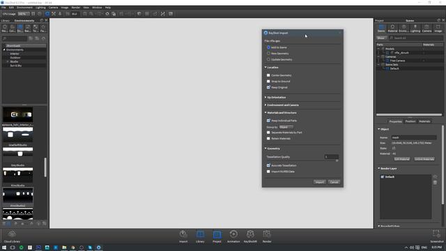Viewport: 446px width, 251px height.
Task: Click the fullscreen arrows toolbar icon
Action: [162, 14]
